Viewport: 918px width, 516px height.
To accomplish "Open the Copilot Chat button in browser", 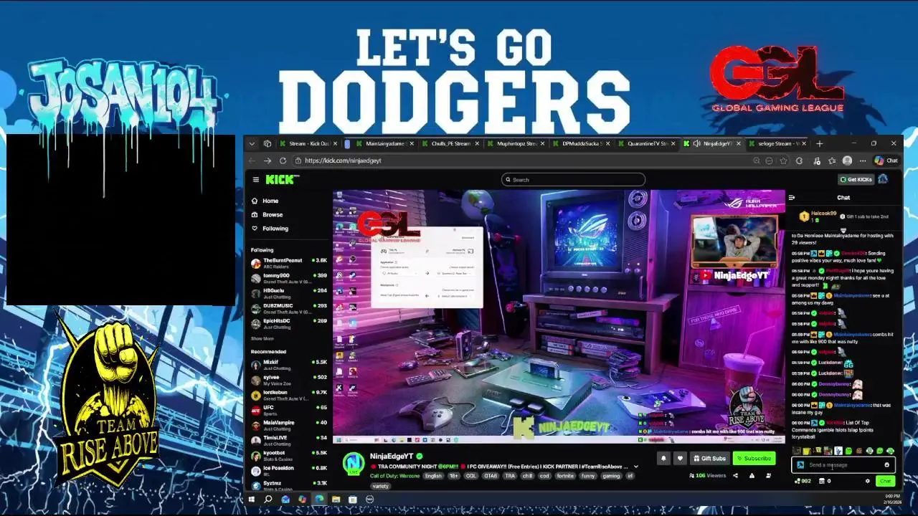I will pyautogui.click(x=886, y=161).
